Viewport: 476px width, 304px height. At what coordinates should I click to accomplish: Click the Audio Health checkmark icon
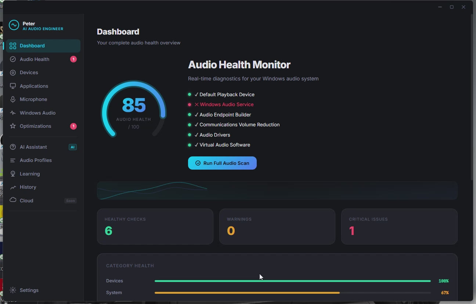tap(13, 59)
